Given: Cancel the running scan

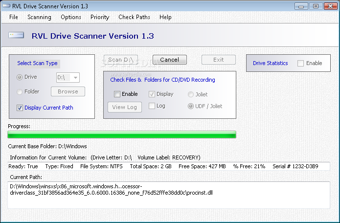Looking at the screenshot, I should [x=170, y=60].
